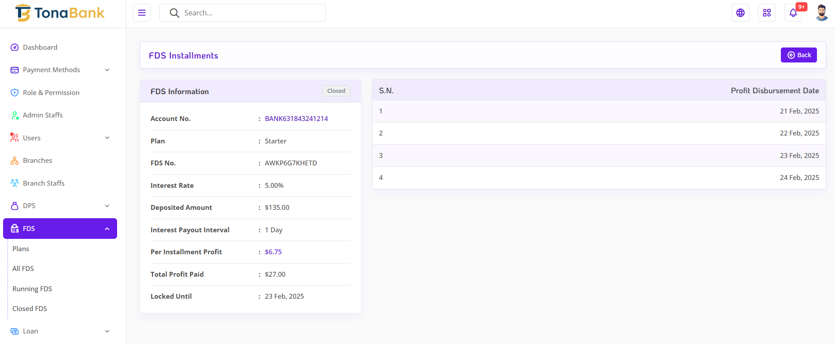Open the Branches sidebar item
Screen dimensions: 835x344
[x=37, y=161]
